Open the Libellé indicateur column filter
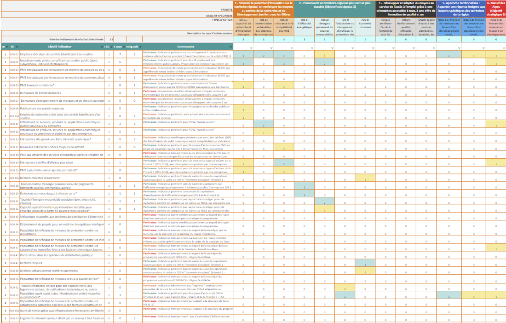 [102, 47]
